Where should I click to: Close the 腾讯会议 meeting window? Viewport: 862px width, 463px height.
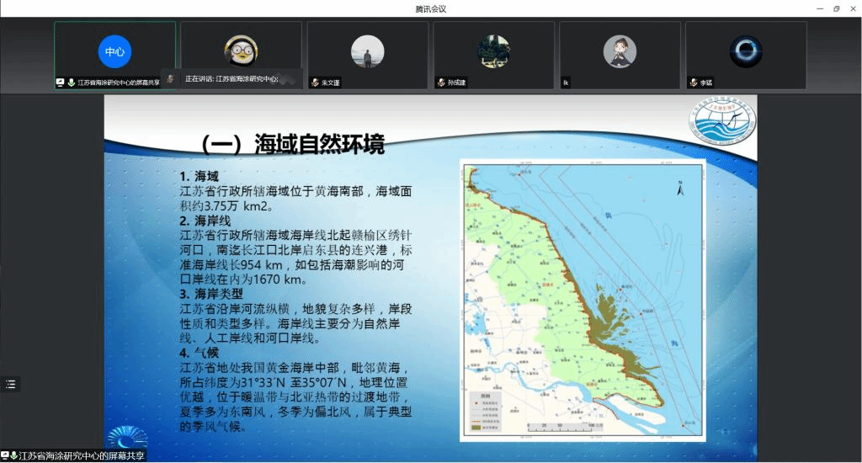click(853, 8)
